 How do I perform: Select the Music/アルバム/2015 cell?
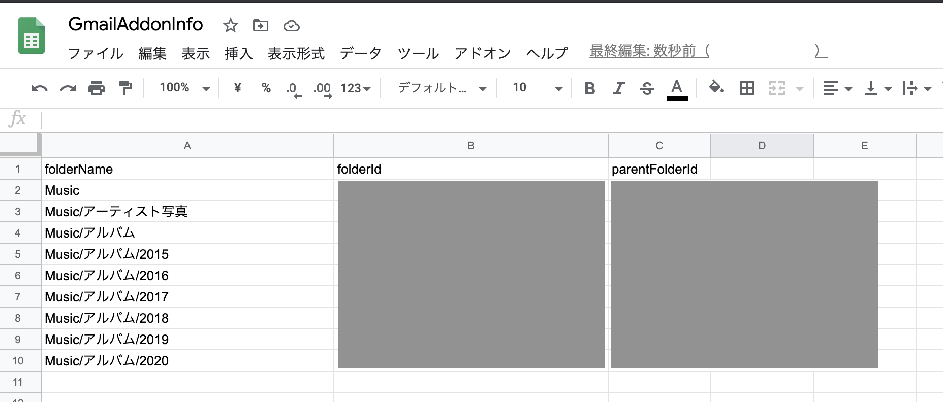[x=187, y=254]
